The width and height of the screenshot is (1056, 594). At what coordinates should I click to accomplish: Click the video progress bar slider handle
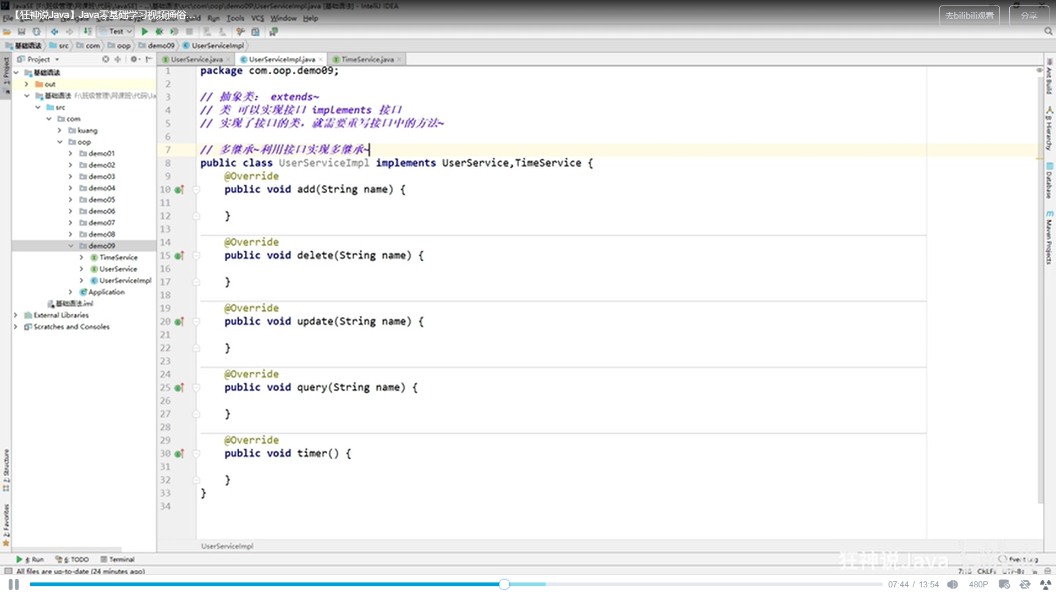click(x=504, y=585)
